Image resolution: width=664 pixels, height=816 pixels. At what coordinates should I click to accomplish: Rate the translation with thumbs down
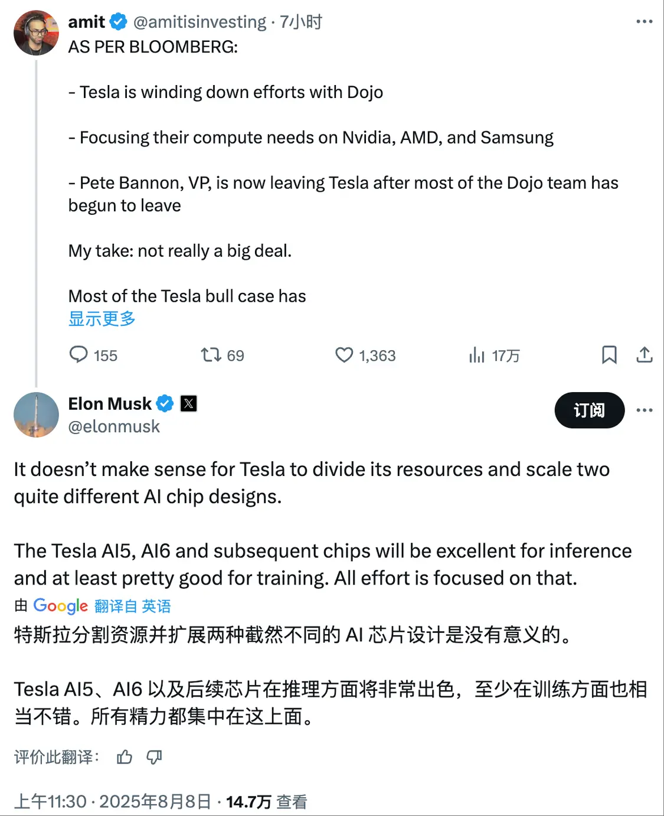[x=155, y=756]
